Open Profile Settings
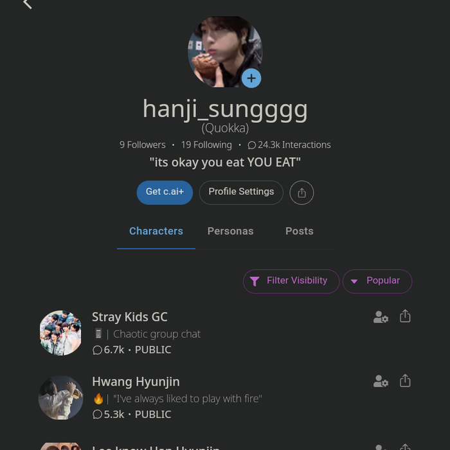This screenshot has height=450, width=450. click(x=241, y=192)
